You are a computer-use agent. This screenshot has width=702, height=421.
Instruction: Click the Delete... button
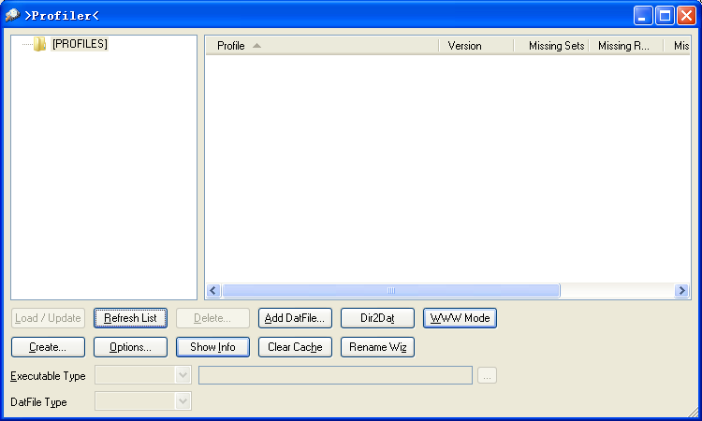click(x=212, y=318)
